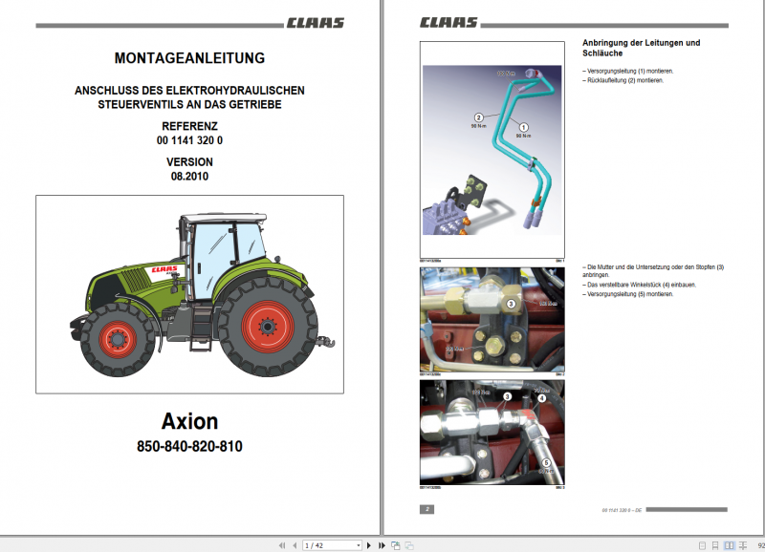Click the page number 2 footer box
The image size is (765, 552).
pos(426,510)
